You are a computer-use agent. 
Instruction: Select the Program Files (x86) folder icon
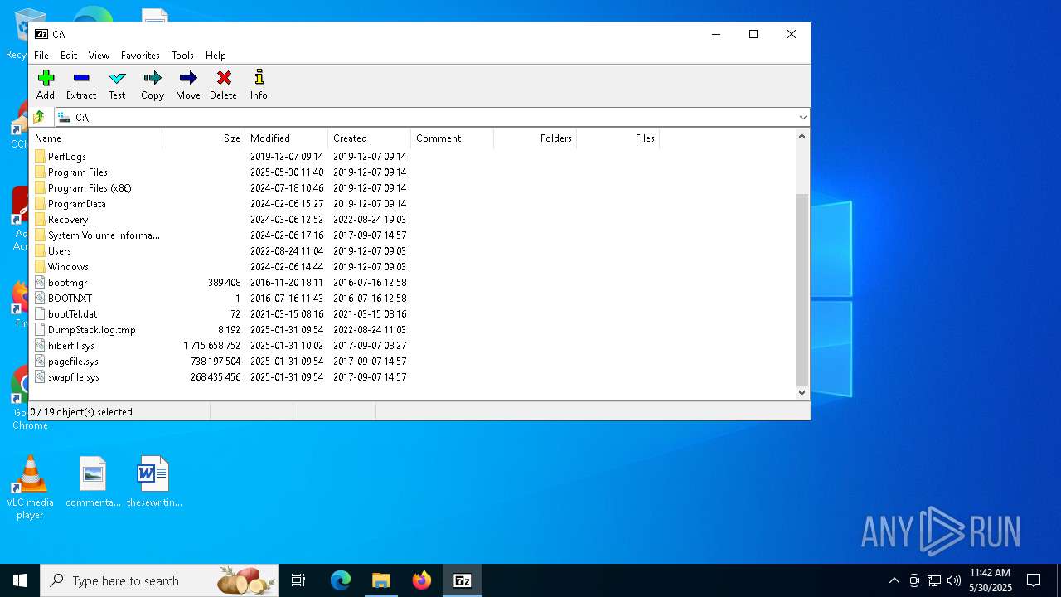pyautogui.click(x=40, y=187)
